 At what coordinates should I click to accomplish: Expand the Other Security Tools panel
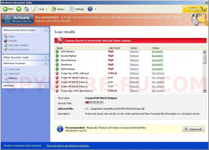(46, 57)
